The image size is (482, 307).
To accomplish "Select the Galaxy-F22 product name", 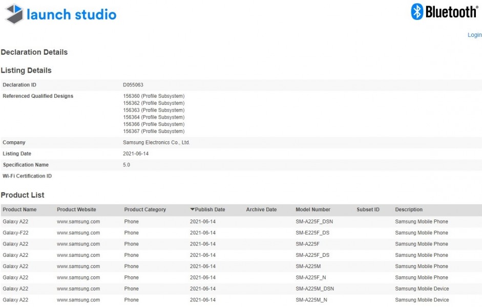I will click(15, 233).
